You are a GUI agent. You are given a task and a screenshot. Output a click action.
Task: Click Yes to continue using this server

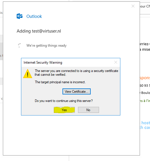(x=64, y=110)
